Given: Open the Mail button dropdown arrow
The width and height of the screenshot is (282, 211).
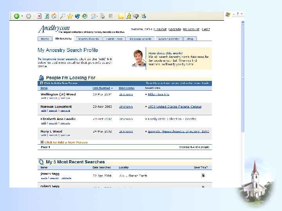Looking at the screenshot, I should pyautogui.click(x=97, y=16).
